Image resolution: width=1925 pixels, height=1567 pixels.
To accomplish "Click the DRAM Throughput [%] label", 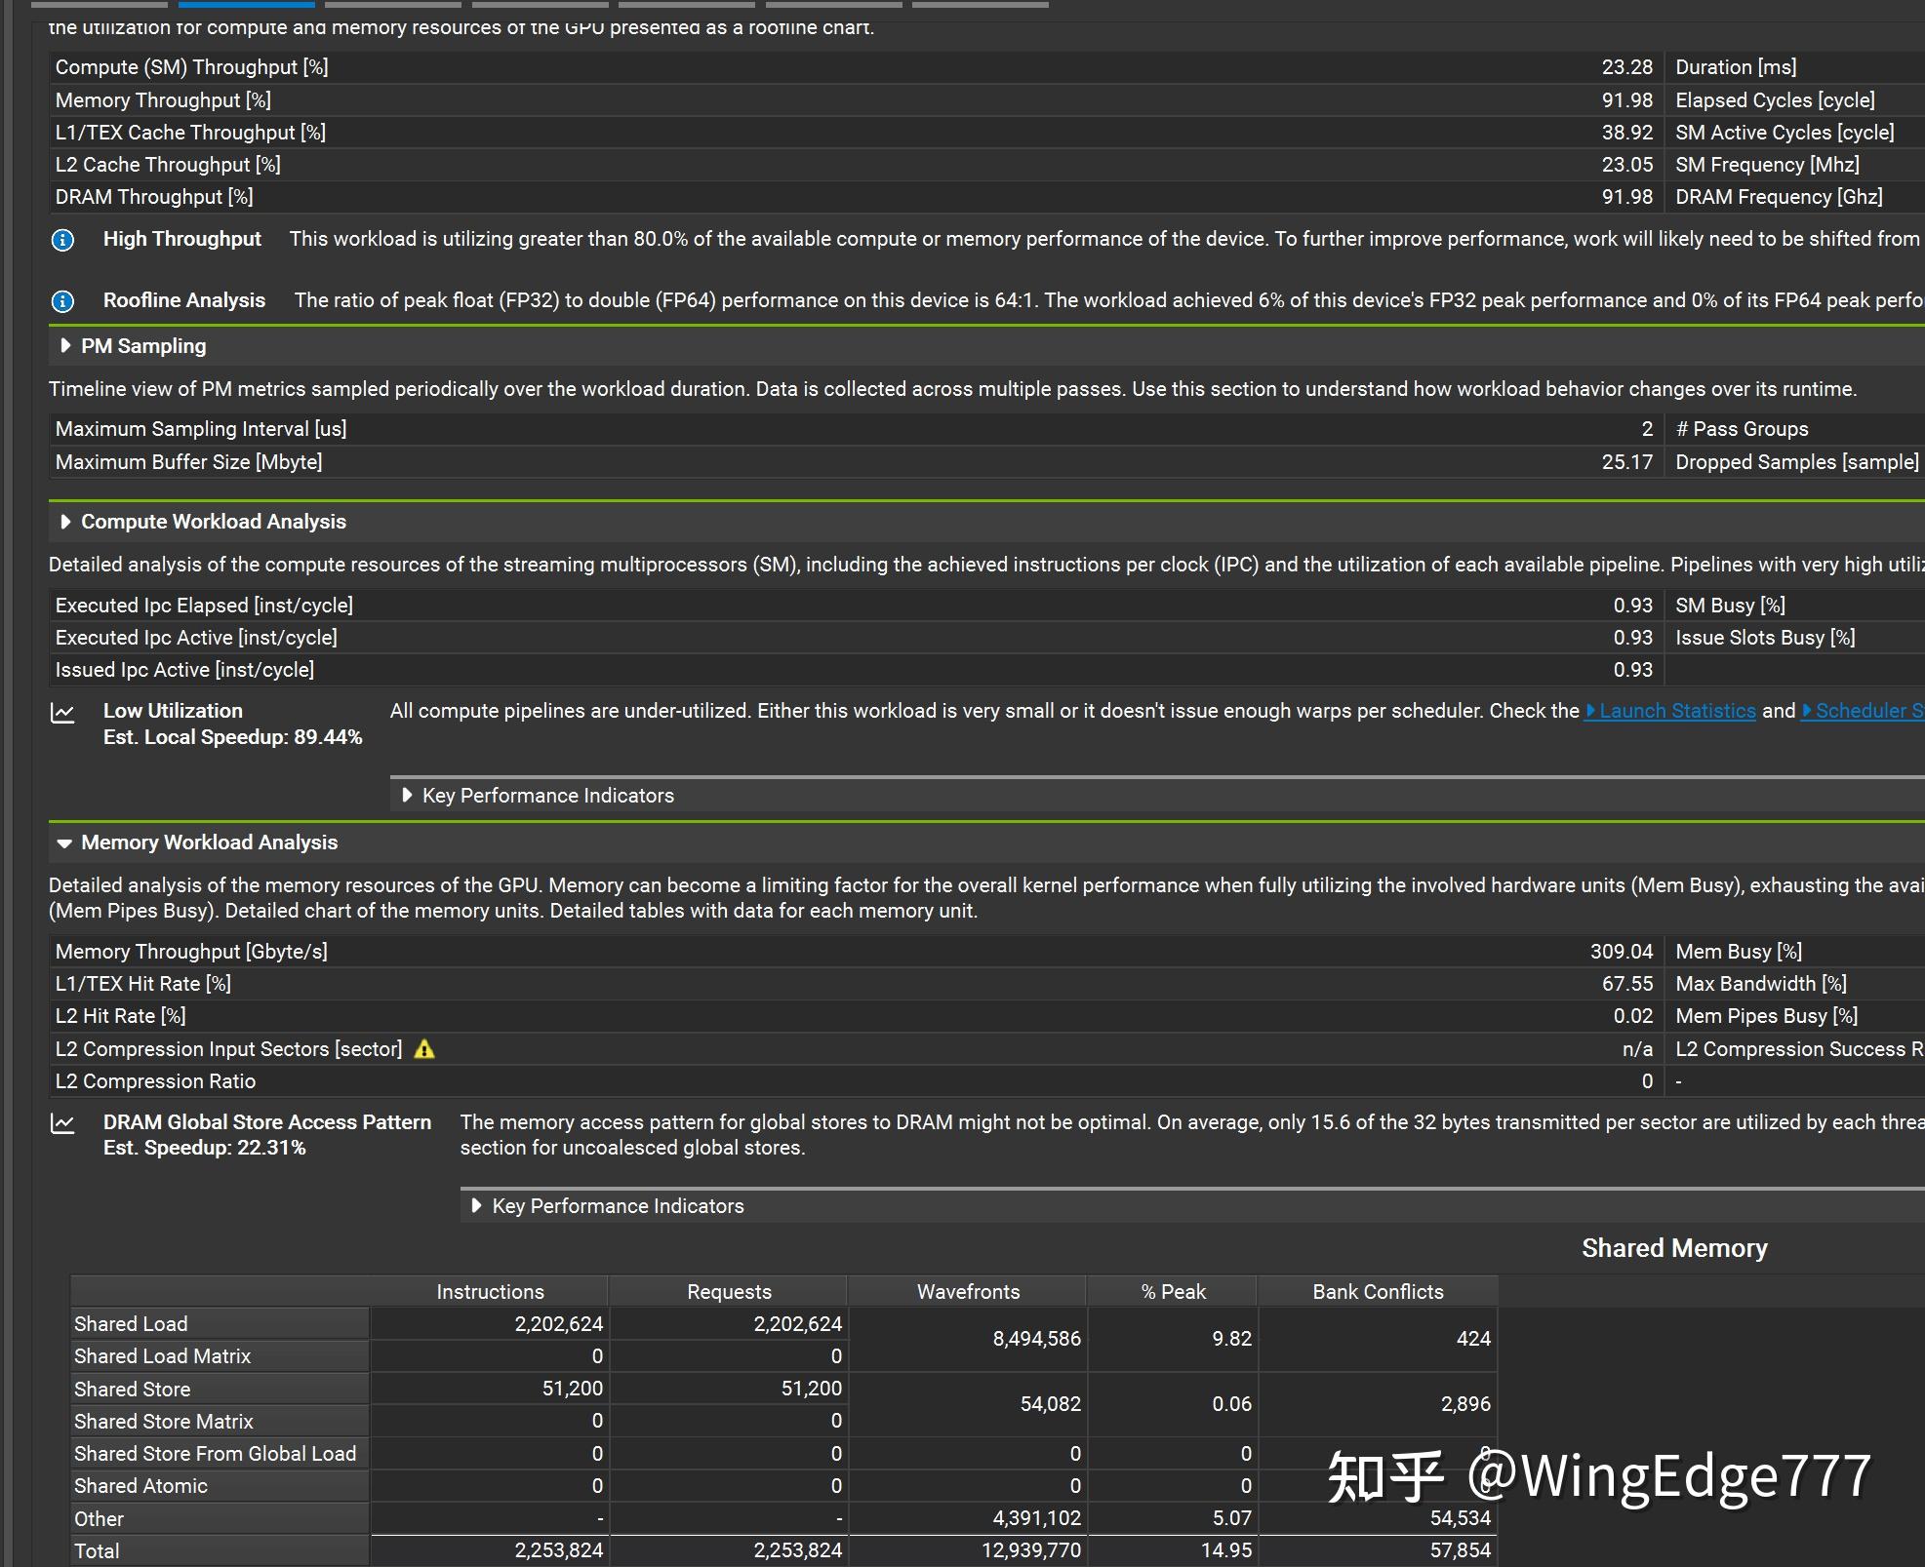I will coord(154,197).
